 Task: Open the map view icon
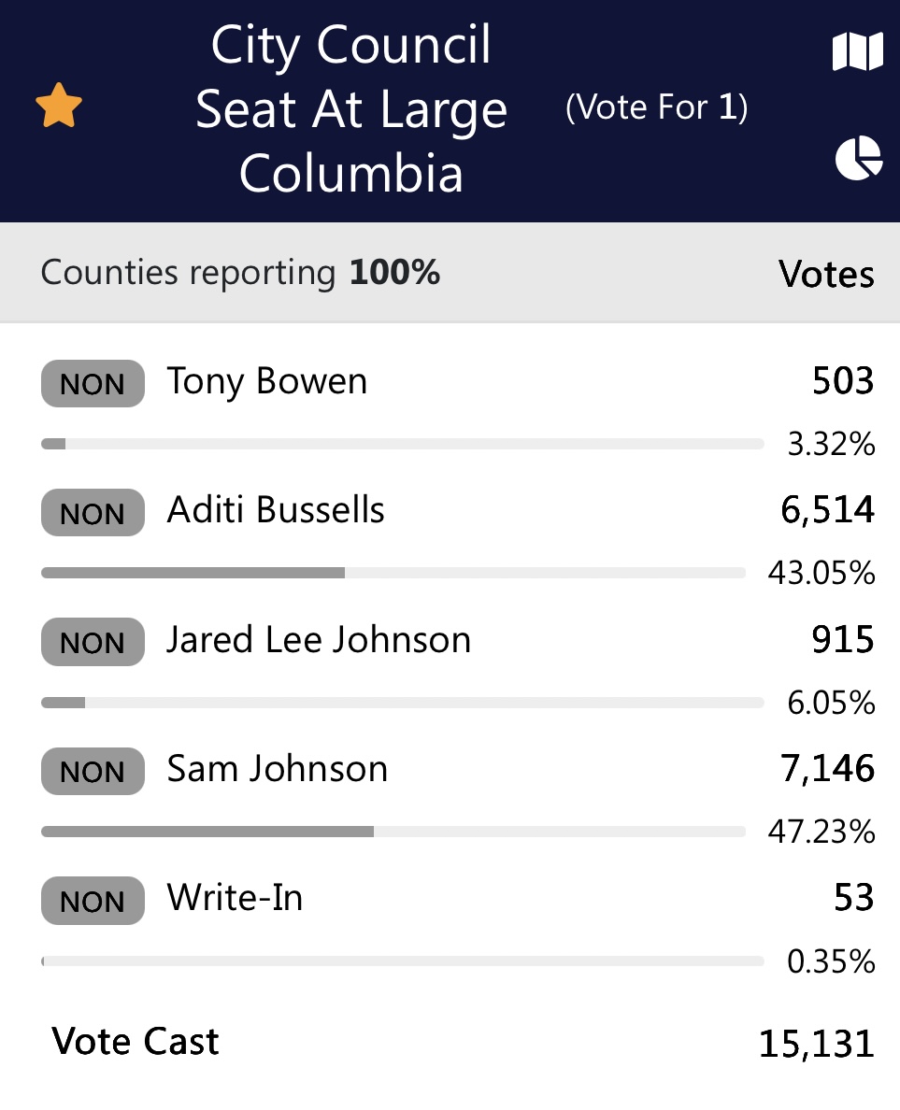tap(856, 51)
